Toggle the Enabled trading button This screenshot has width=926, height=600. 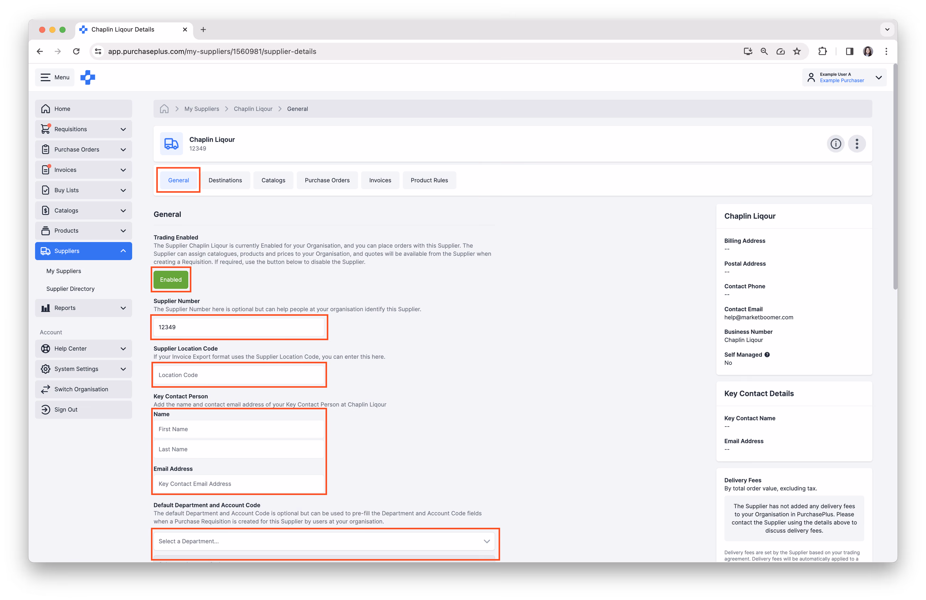(x=171, y=279)
